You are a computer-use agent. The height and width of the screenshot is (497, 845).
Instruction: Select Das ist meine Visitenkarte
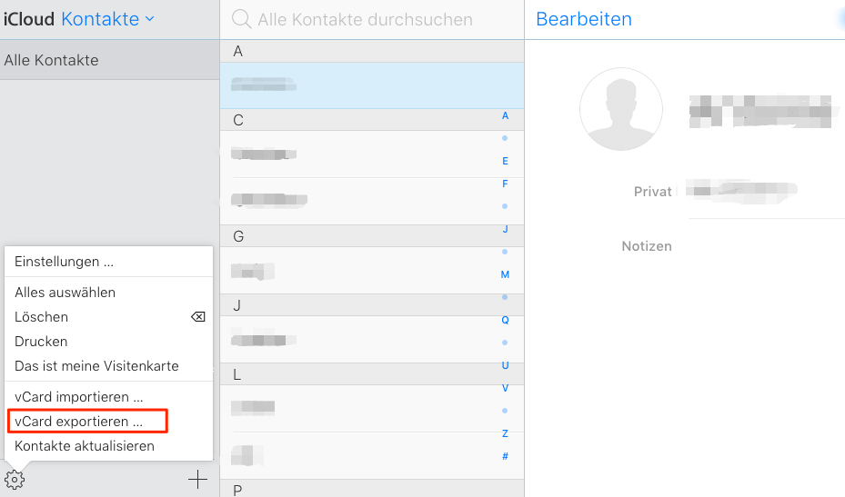point(96,366)
